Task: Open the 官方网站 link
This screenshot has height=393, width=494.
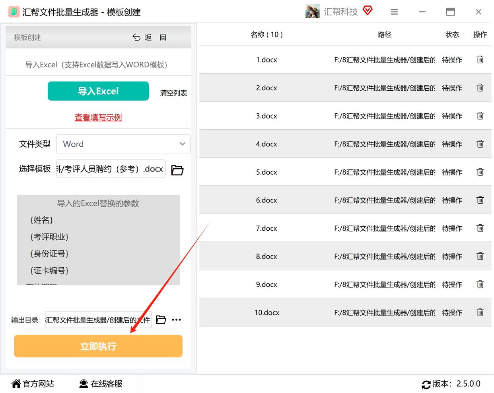Action: click(33, 384)
